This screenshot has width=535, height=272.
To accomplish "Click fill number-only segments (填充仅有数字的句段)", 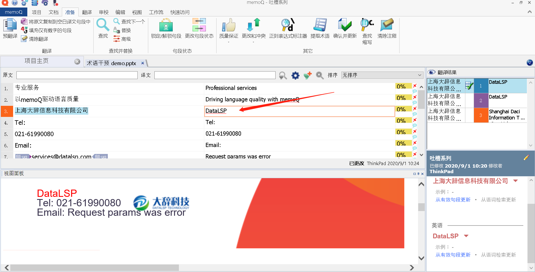I will pyautogui.click(x=47, y=30).
